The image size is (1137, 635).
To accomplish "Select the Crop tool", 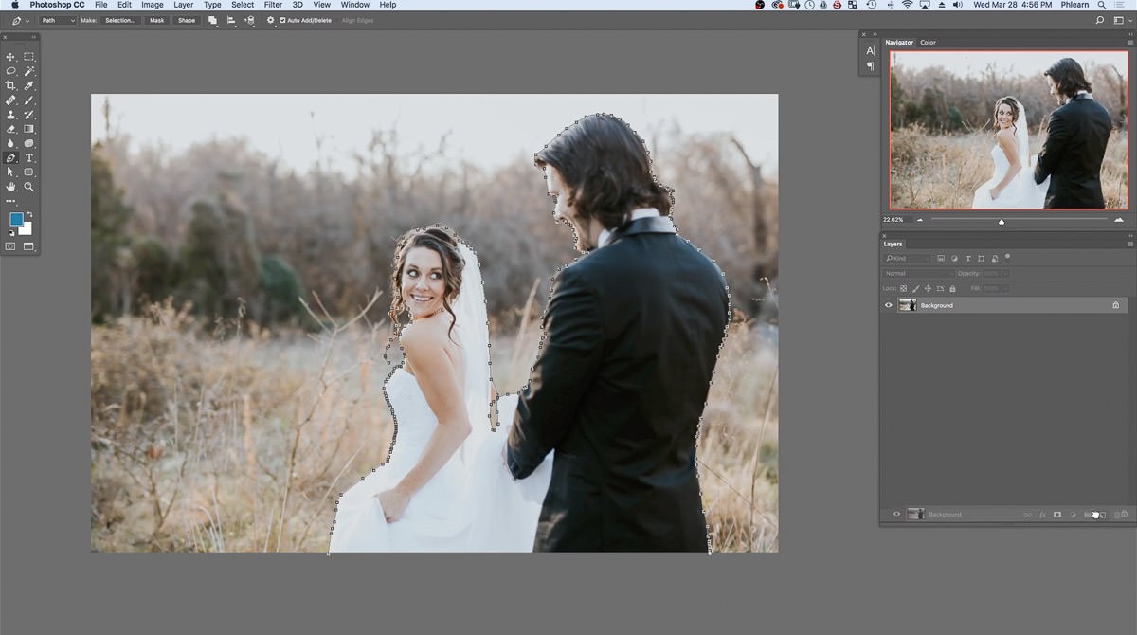I will (11, 85).
